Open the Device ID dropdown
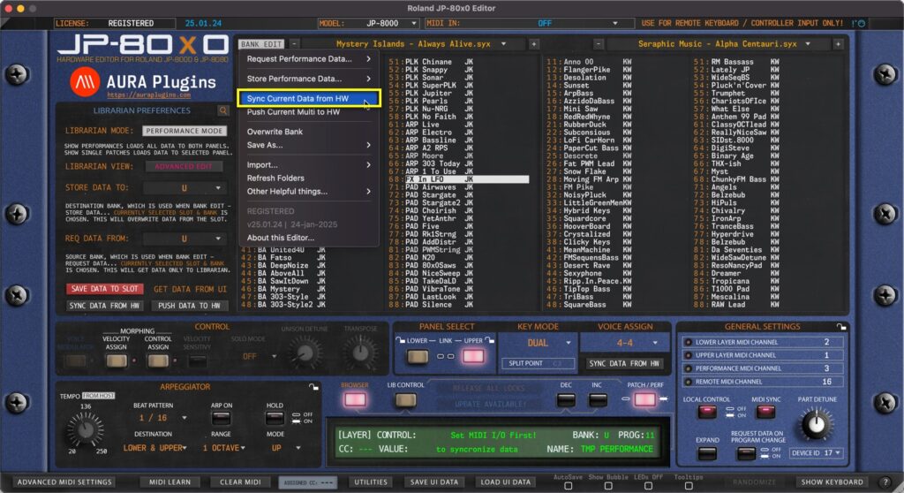This screenshot has height=493, width=904. click(x=816, y=453)
